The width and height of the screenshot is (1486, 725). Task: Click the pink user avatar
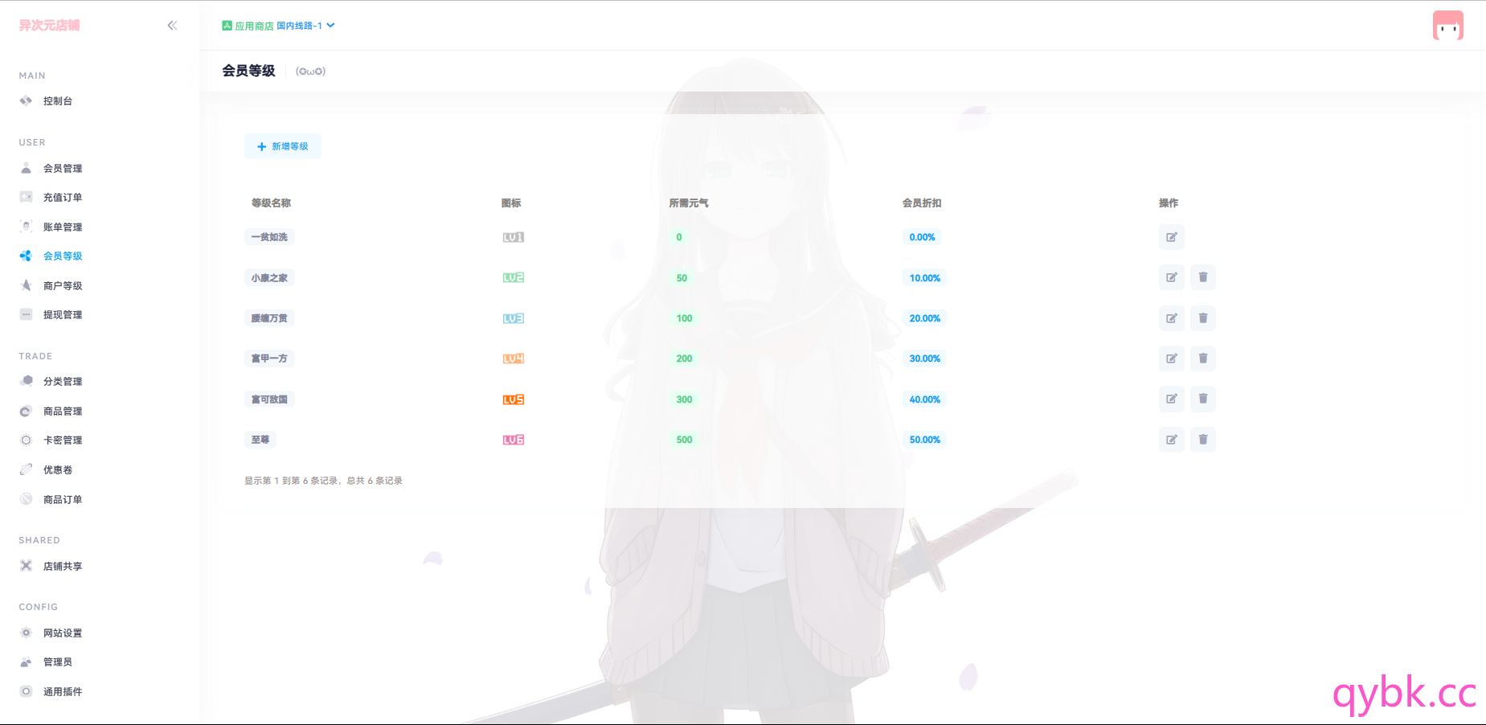click(x=1447, y=26)
